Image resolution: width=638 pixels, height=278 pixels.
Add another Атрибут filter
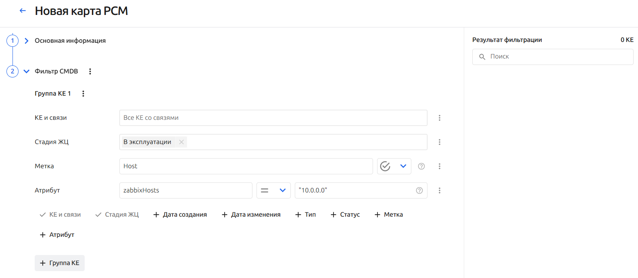coord(57,235)
